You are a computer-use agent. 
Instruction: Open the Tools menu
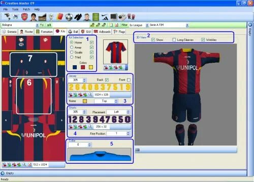click(15, 10)
